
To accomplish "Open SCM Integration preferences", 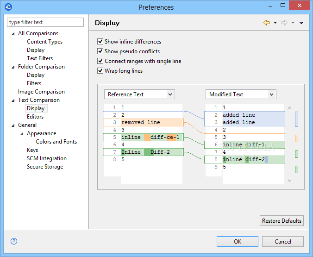I will pyautogui.click(x=47, y=158).
